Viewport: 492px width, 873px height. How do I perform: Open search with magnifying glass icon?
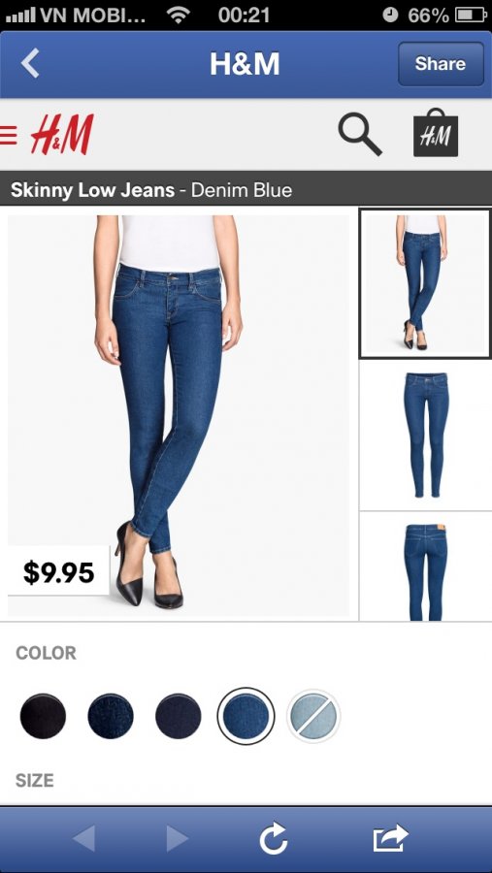tap(360, 134)
